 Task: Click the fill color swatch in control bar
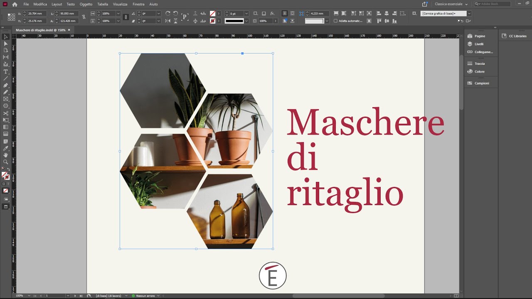coord(212,14)
